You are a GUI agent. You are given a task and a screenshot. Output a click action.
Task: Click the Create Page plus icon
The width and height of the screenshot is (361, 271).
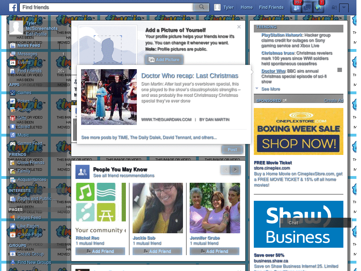pyautogui.click(x=13, y=235)
